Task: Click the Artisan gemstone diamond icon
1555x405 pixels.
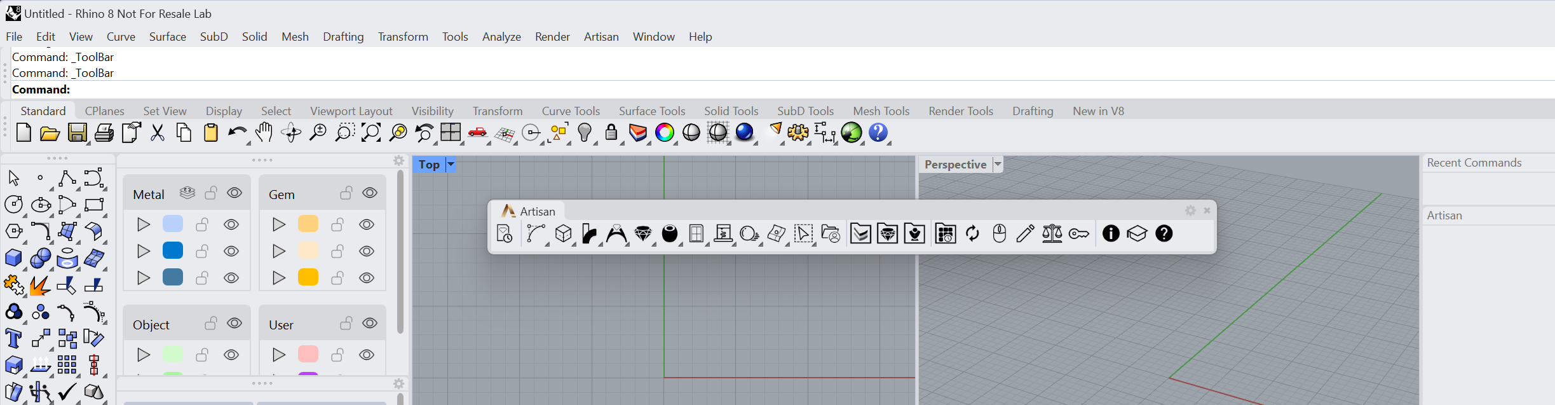Action: click(x=643, y=234)
